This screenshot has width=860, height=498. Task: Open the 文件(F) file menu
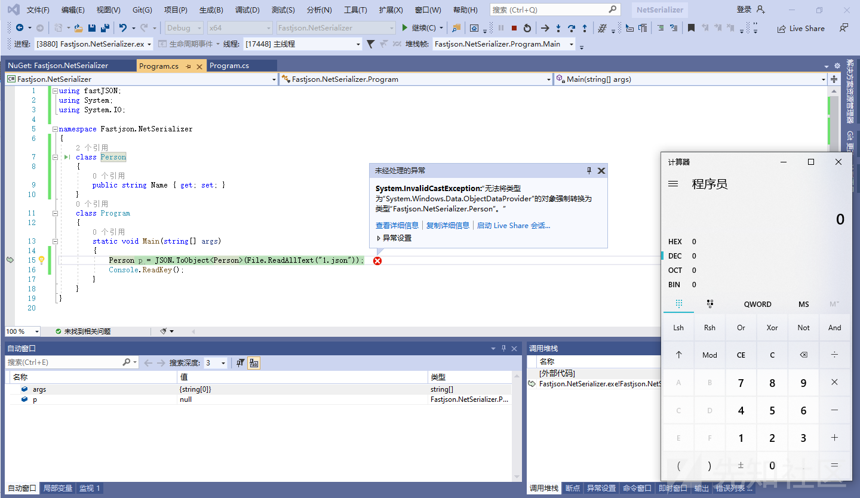(38, 10)
